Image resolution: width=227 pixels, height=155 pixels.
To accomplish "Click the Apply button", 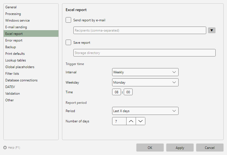I will pyautogui.click(x=180, y=148).
